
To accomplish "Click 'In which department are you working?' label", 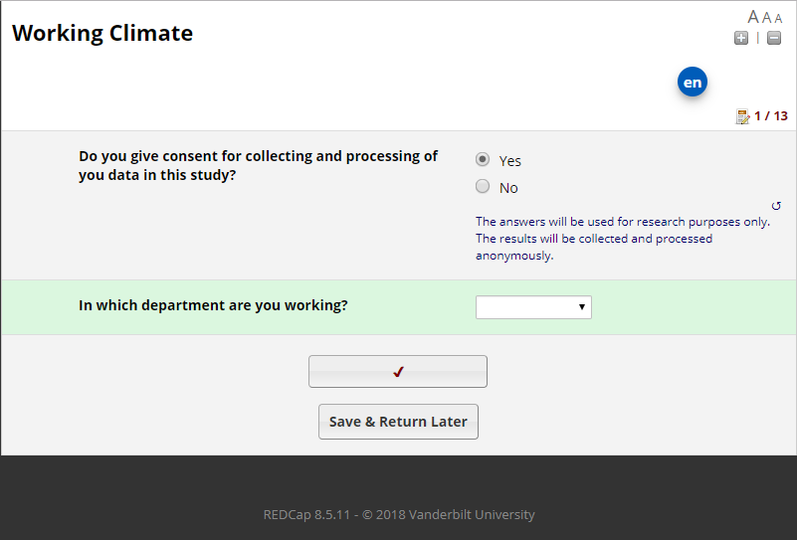I will pos(213,305).
